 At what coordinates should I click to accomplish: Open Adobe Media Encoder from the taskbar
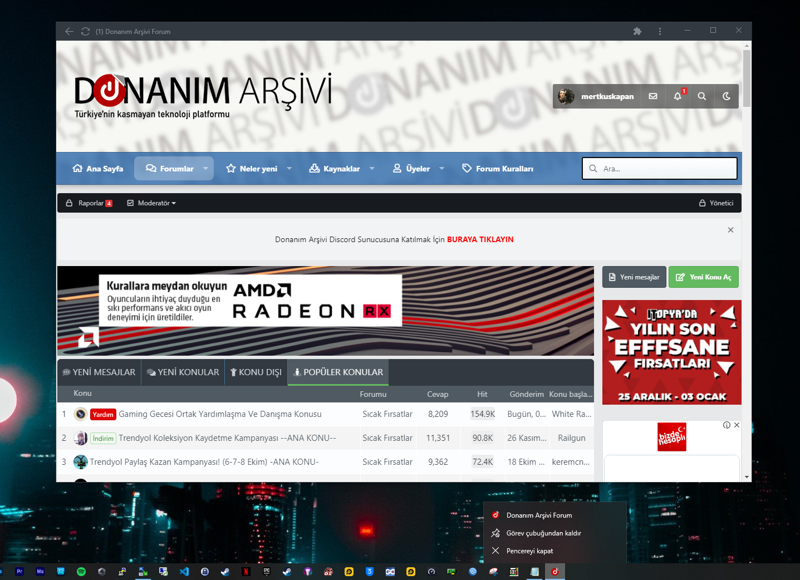pyautogui.click(x=40, y=572)
